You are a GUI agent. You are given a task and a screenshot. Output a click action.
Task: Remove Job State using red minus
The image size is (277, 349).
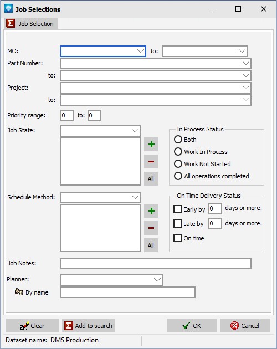(151, 162)
